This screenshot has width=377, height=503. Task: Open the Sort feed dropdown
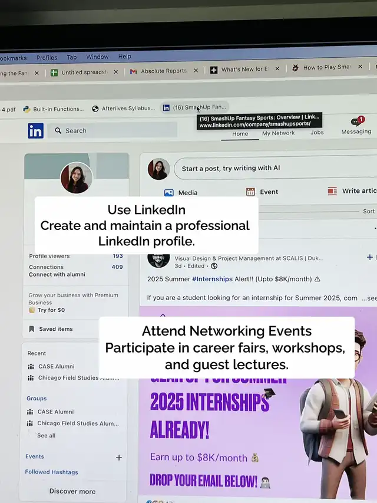369,211
